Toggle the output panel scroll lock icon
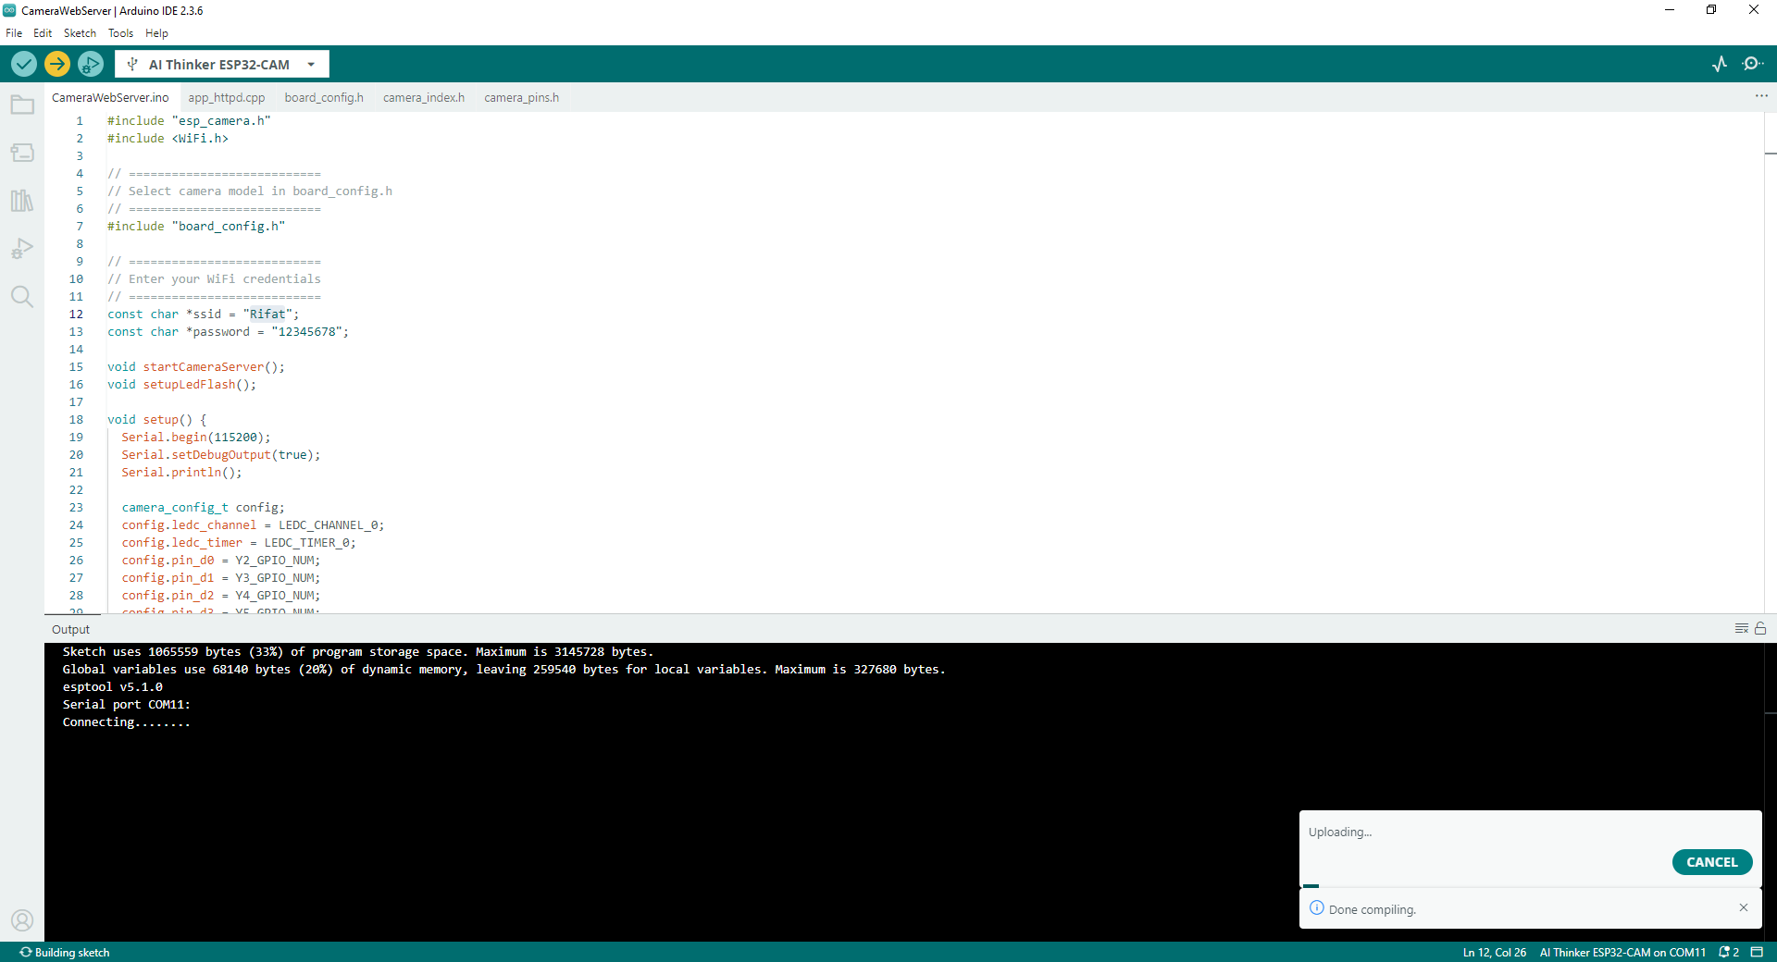 click(x=1760, y=629)
